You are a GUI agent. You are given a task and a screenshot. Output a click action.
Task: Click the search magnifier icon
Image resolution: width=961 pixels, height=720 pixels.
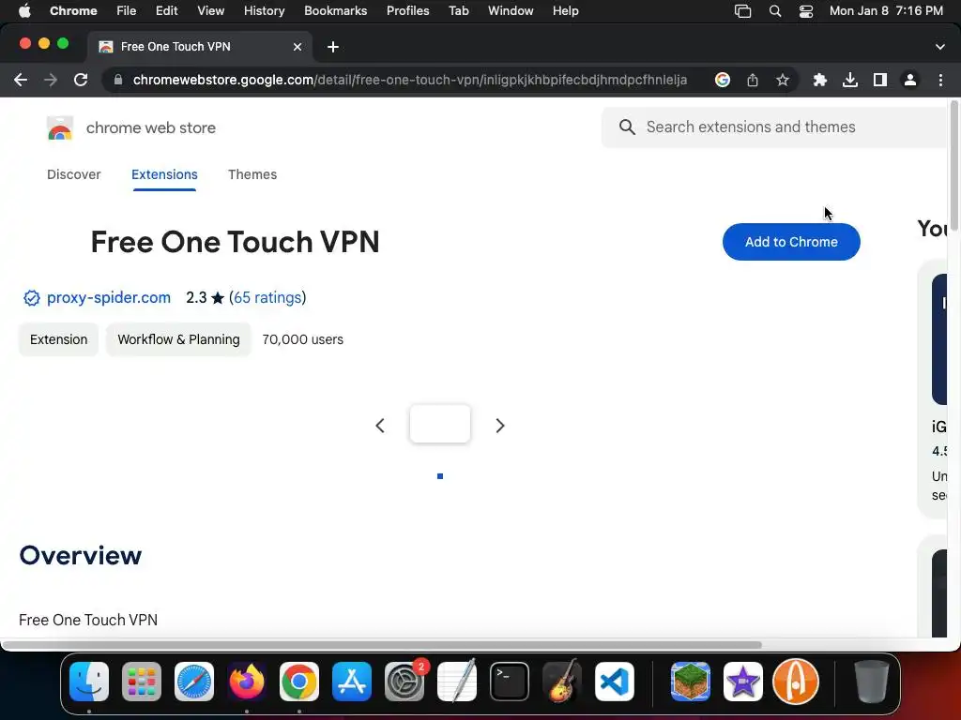[x=627, y=127]
